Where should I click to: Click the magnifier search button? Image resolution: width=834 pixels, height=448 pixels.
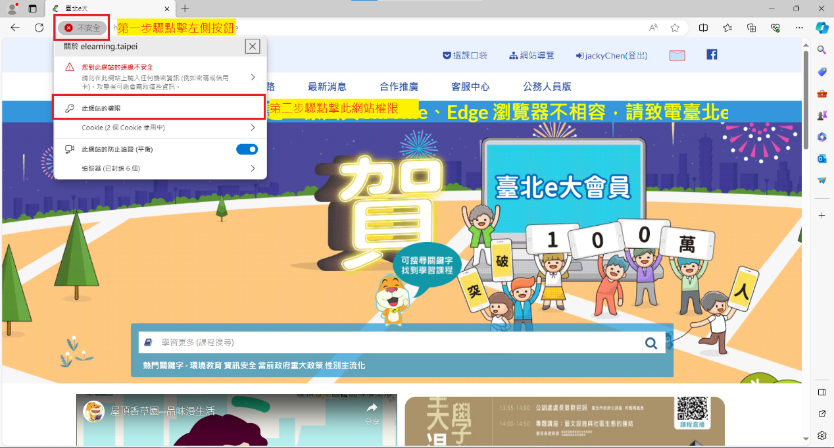click(651, 343)
